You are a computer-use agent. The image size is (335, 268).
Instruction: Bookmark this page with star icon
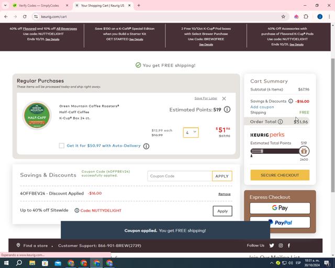283,17
